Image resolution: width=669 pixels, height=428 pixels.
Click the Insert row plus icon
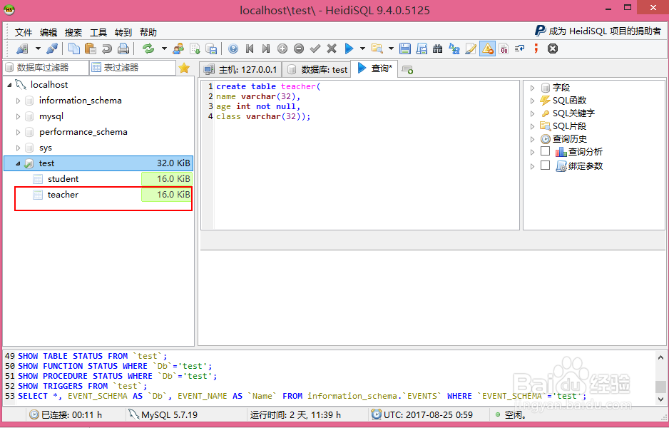[x=282, y=49]
